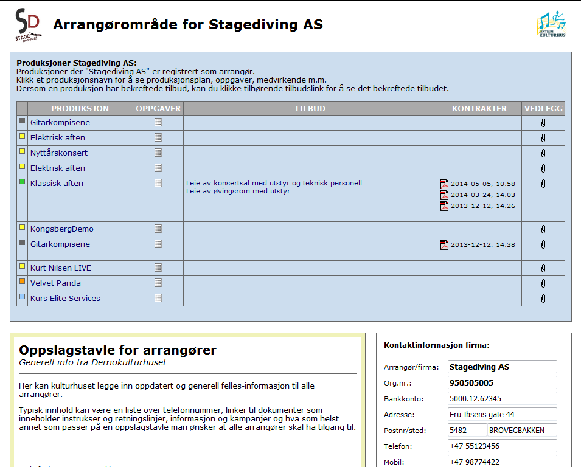Viewport: 581px width, 467px height.
Task: Open the contract dated 2014-03-24, 14.03
Action: pyautogui.click(x=483, y=195)
